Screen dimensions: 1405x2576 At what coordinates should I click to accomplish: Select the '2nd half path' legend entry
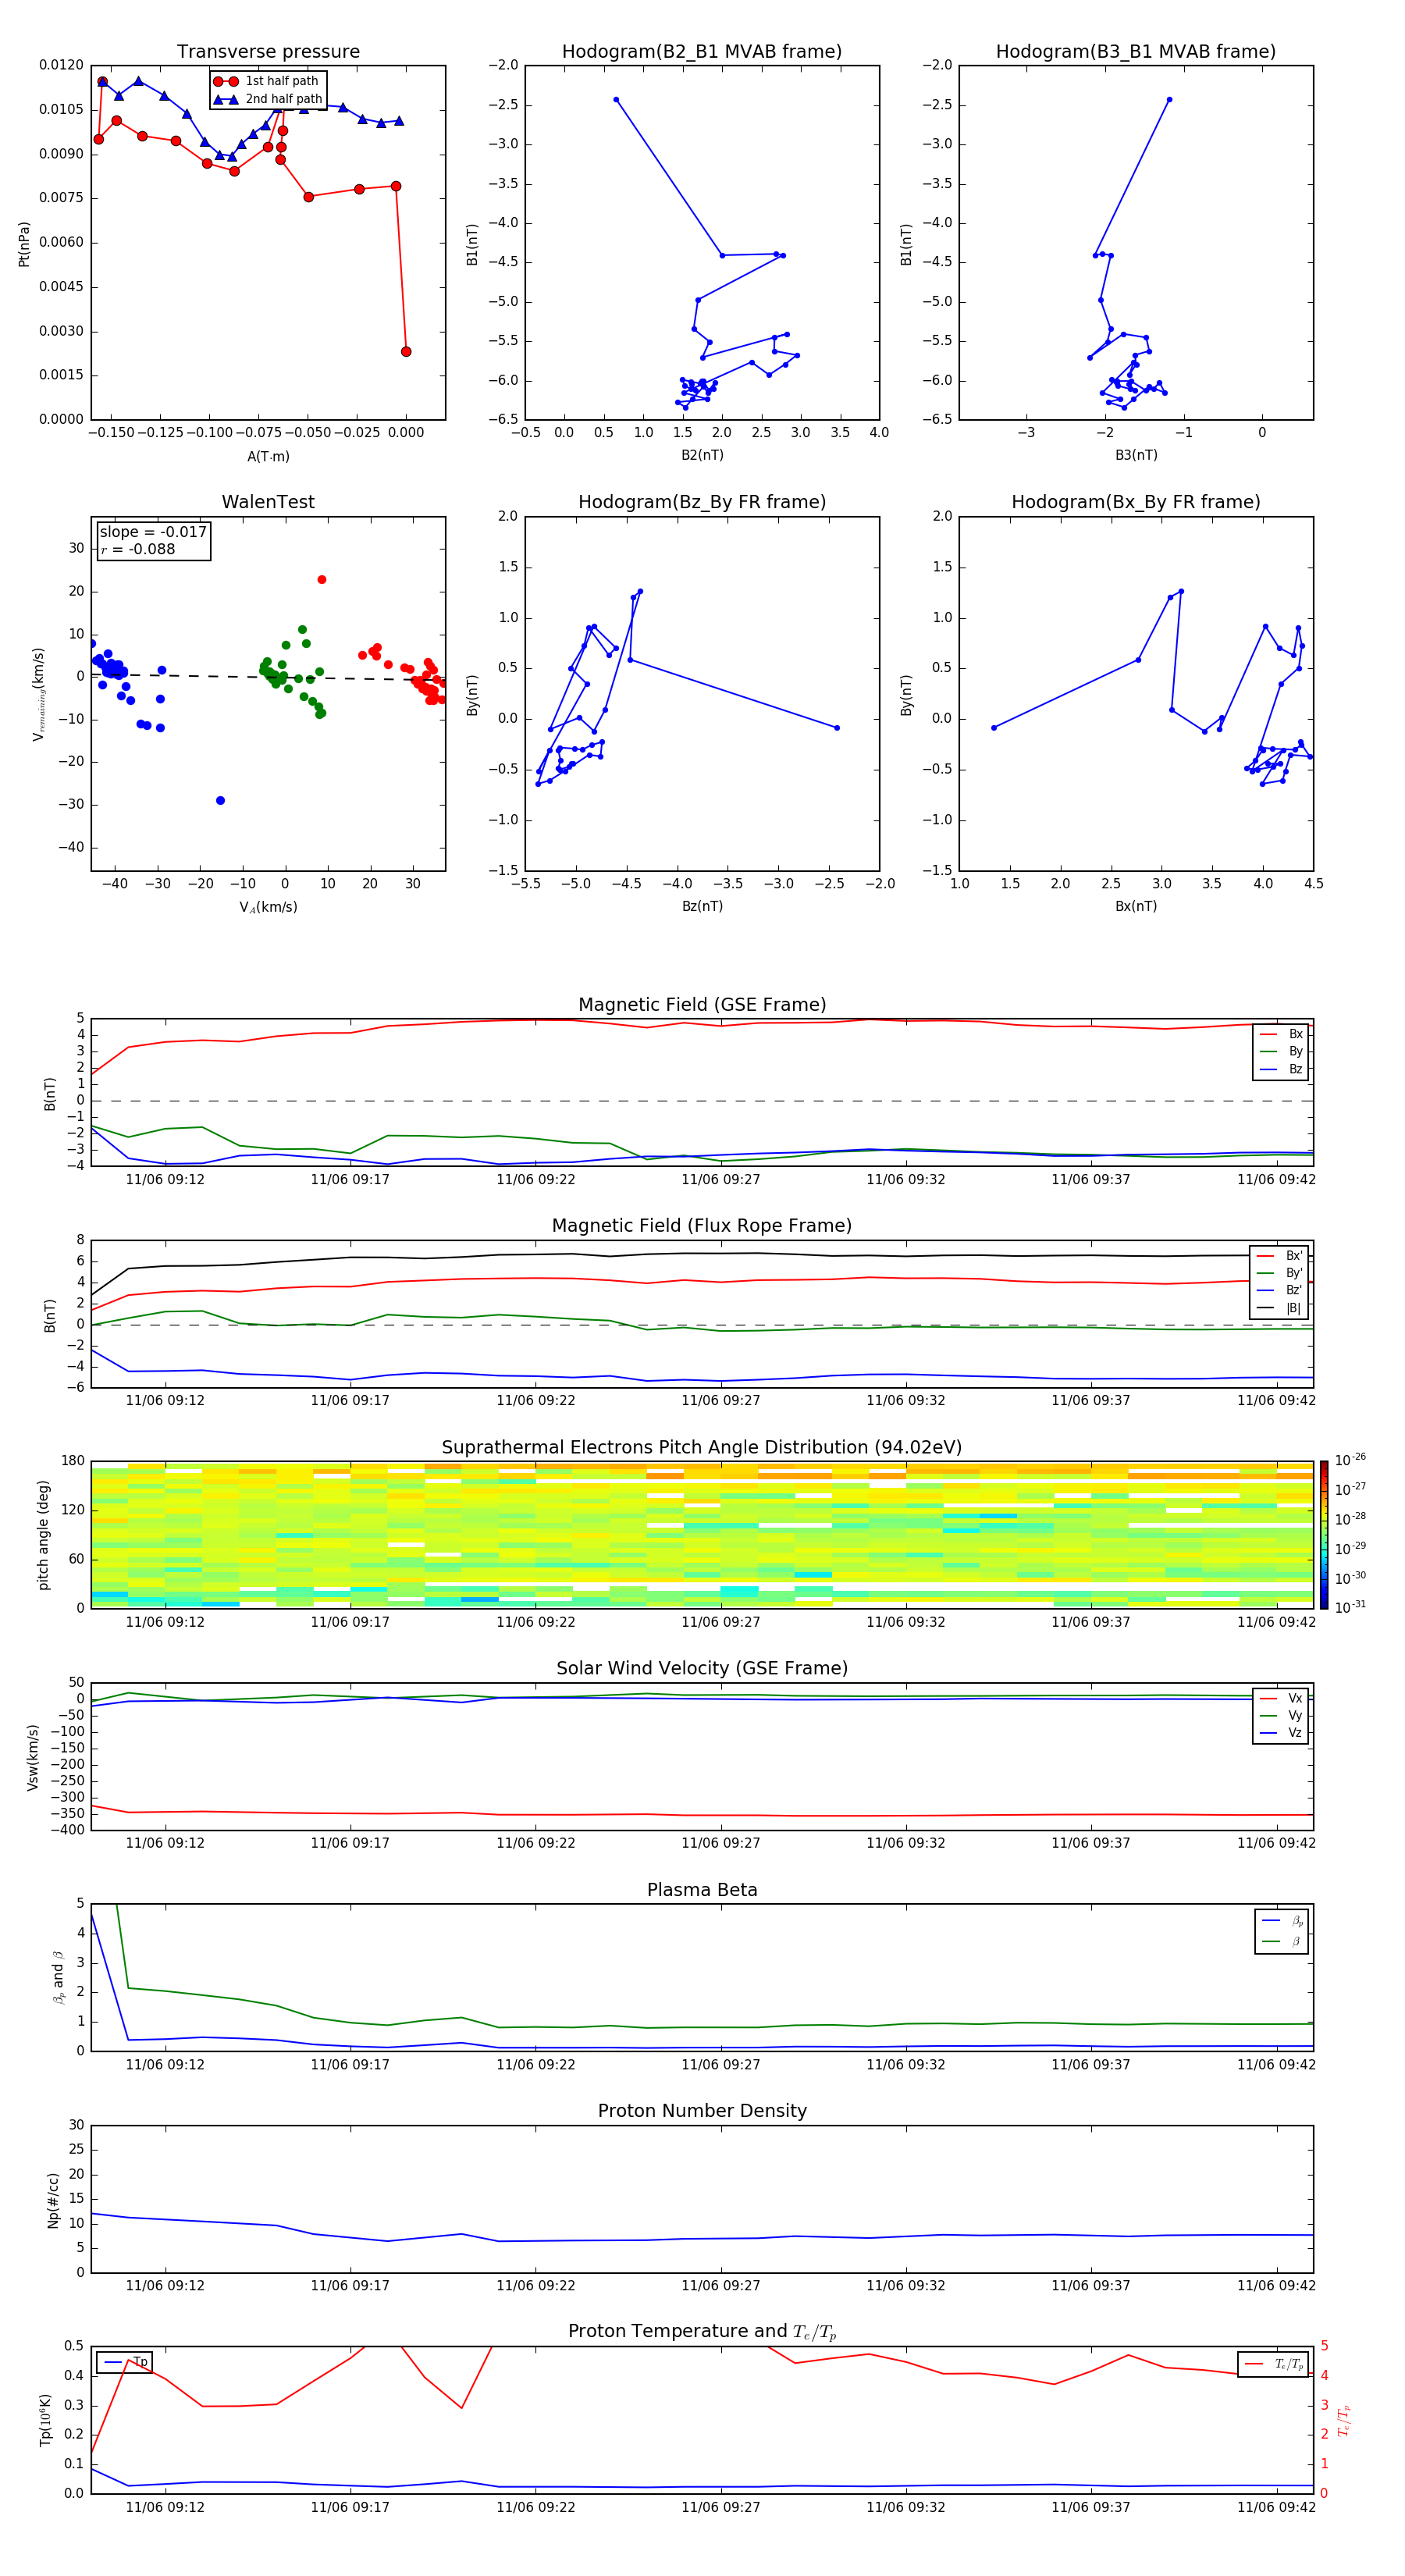pos(268,99)
